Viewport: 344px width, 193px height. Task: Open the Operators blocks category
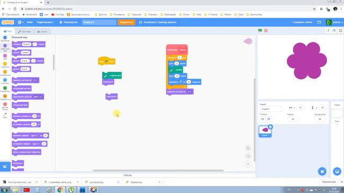pyautogui.click(x=5, y=90)
